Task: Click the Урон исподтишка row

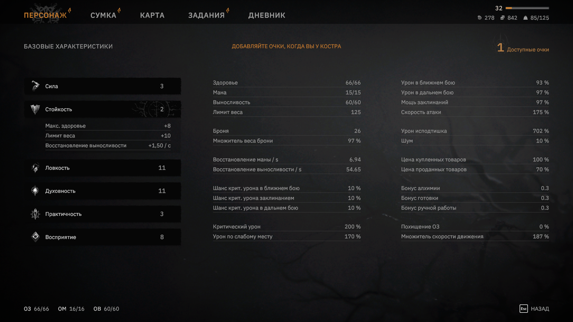Action: [x=475, y=131]
